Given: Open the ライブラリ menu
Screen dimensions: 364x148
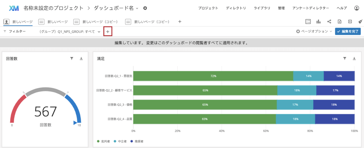Looking at the screenshot, I should [x=262, y=8].
